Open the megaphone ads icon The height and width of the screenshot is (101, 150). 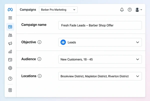pos(10,43)
